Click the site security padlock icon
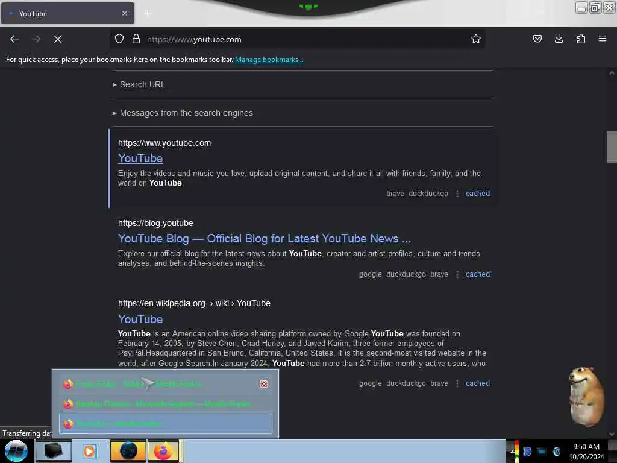The width and height of the screenshot is (617, 463). pos(136,39)
